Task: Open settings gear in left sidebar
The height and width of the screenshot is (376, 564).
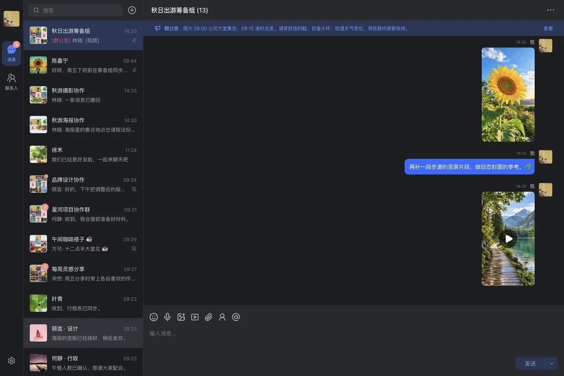Action: [11, 361]
